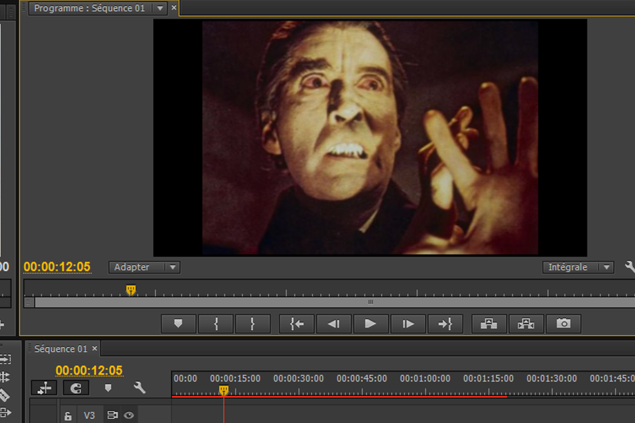Screen dimensions: 635x423
Task: Toggle sync lock for track V3
Action: [113, 415]
